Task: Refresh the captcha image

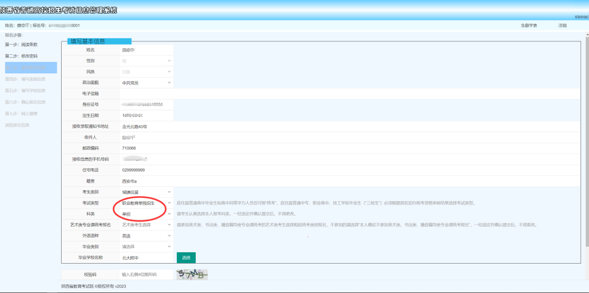Action: (192, 275)
